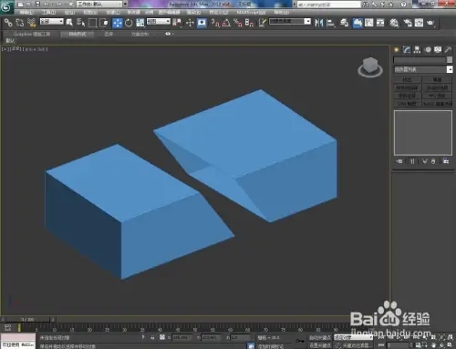Switch to the Graphite 建模工具 ribbon tab
The image size is (456, 349).
(x=32, y=34)
